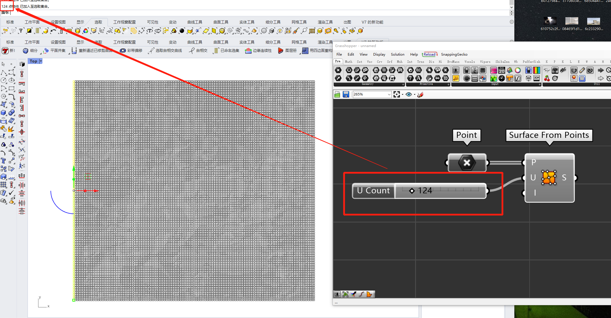Viewport: 611px width, 318px height.
Task: Open the 265% zoom level dropdown
Action: point(389,94)
